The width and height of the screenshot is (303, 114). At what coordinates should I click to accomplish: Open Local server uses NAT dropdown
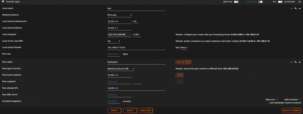coord(114,41)
